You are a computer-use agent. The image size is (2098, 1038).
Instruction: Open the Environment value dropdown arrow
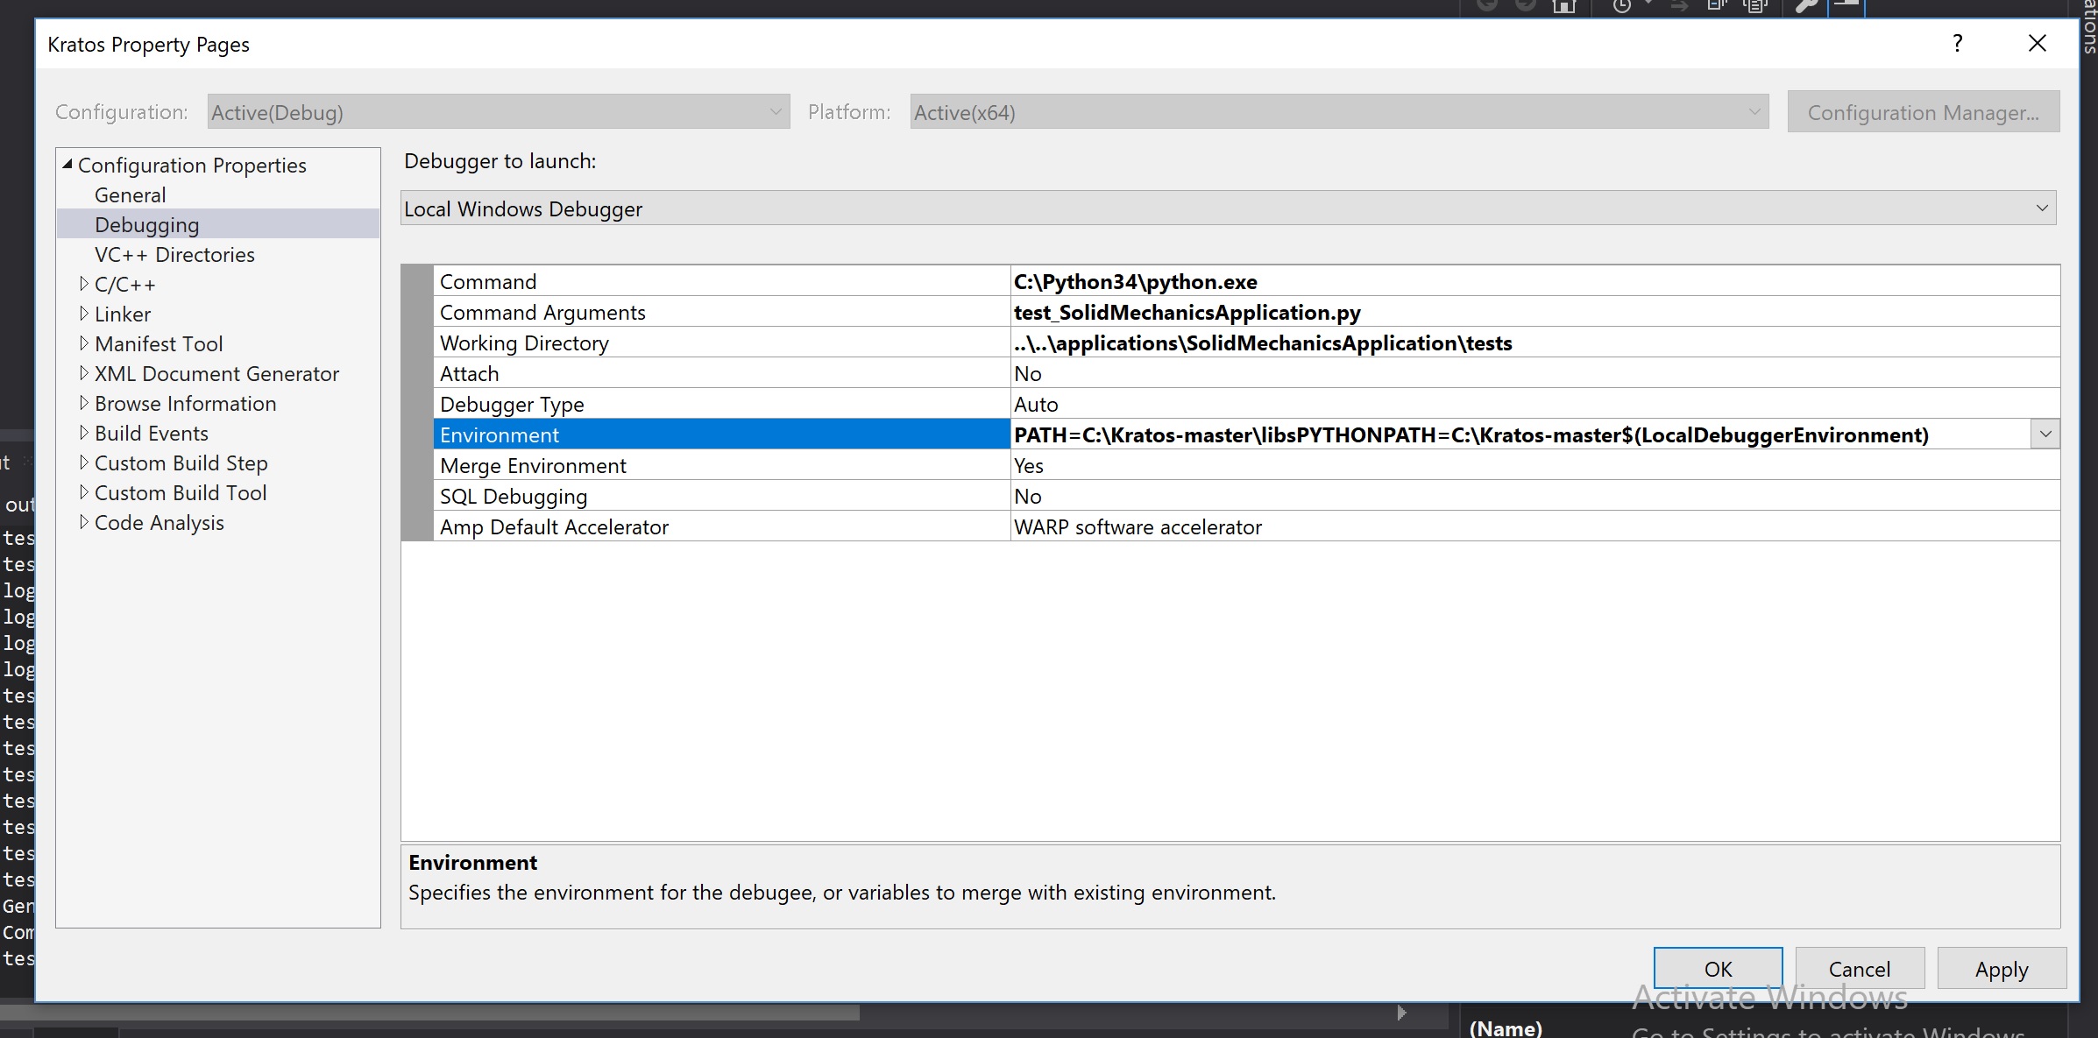click(x=2046, y=434)
